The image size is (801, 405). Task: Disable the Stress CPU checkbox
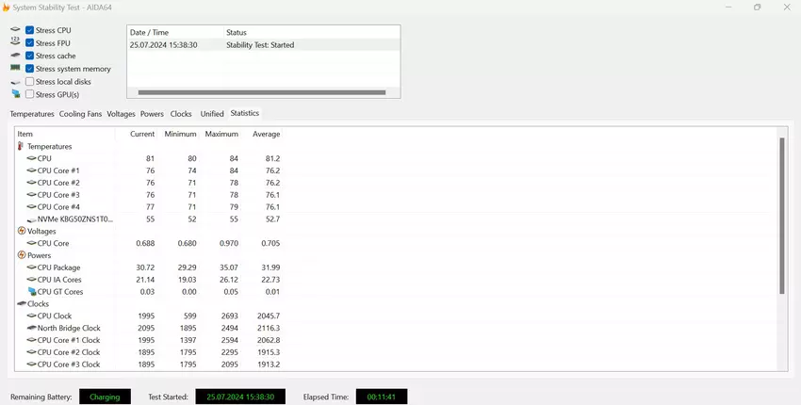pyautogui.click(x=30, y=30)
